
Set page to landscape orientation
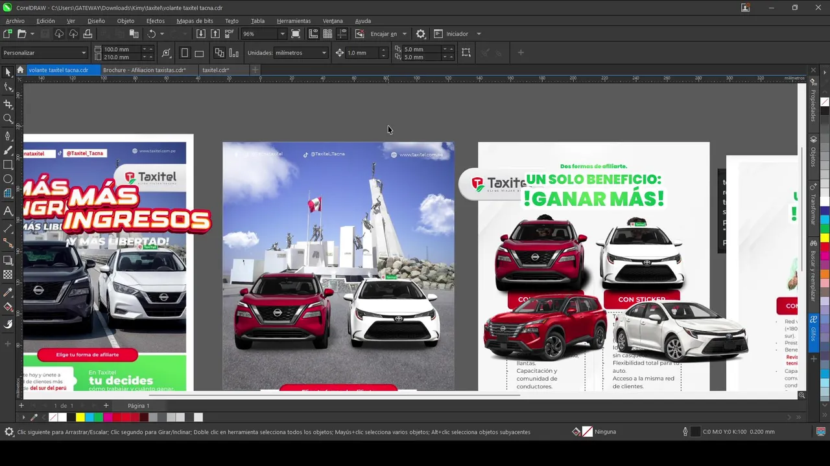pos(199,52)
